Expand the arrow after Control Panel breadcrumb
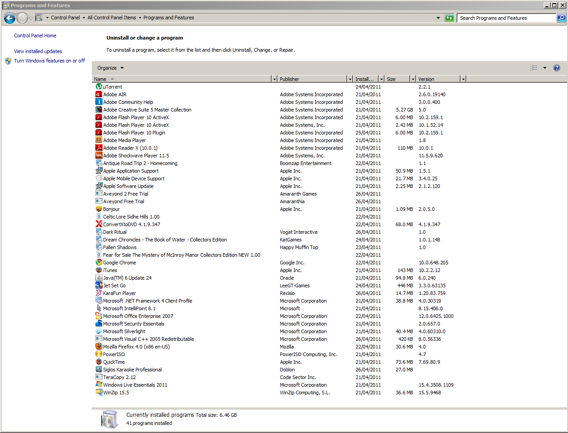This screenshot has width=568, height=433. click(x=84, y=18)
